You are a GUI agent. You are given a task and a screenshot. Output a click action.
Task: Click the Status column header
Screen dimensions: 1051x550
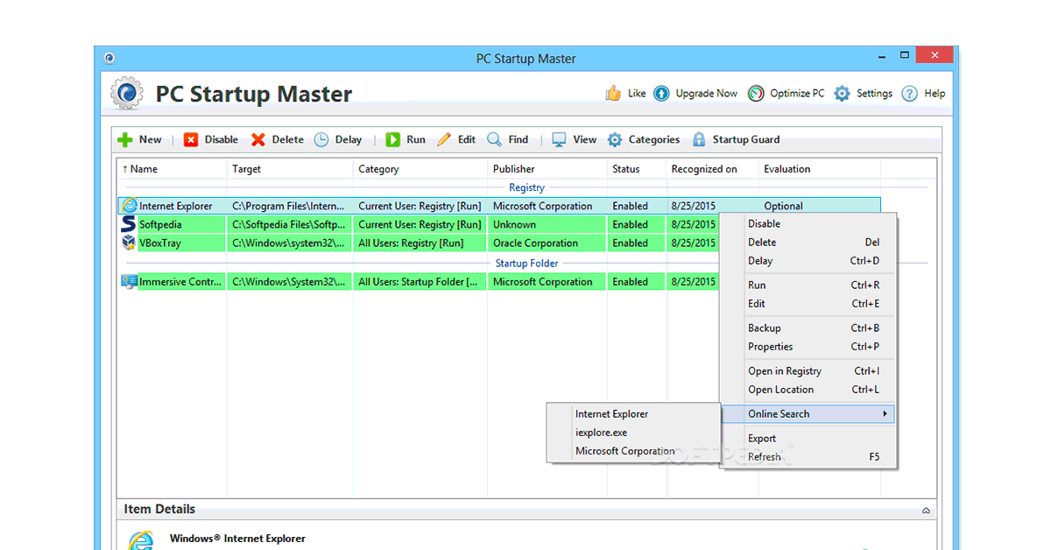[625, 169]
